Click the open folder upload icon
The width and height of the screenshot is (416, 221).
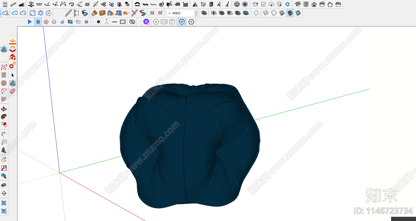[x=255, y=4]
